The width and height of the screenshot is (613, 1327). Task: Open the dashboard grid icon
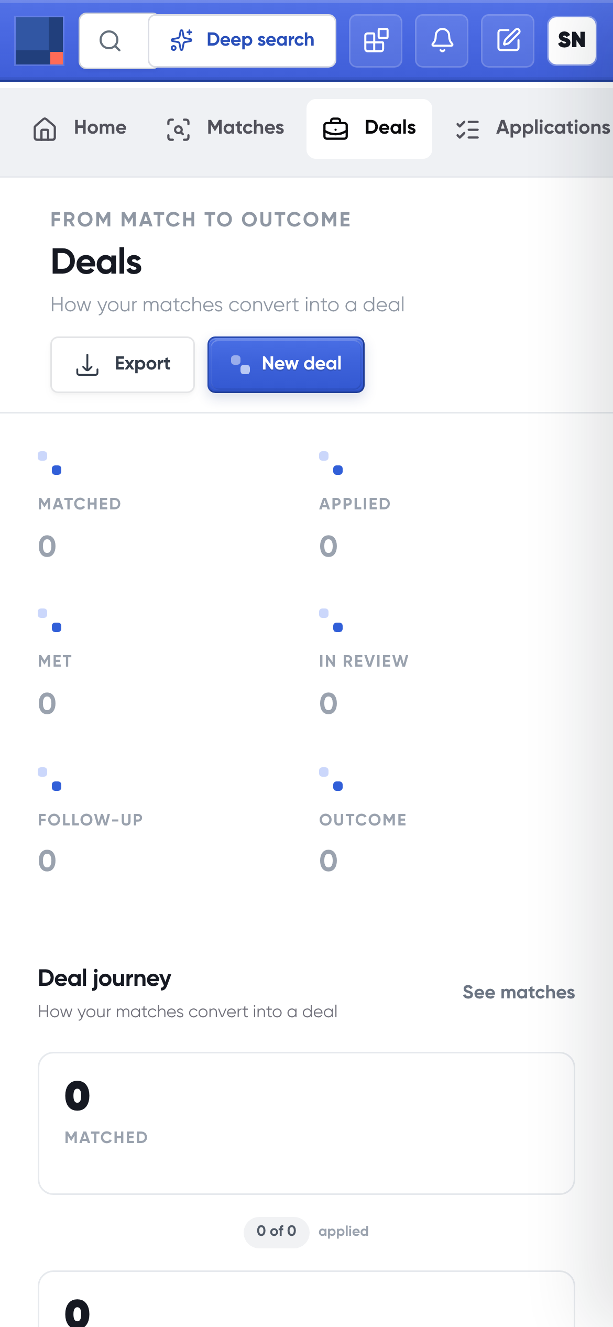pyautogui.click(x=376, y=41)
